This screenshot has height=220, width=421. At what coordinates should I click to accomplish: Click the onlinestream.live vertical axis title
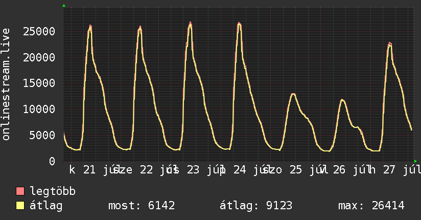point(6,84)
